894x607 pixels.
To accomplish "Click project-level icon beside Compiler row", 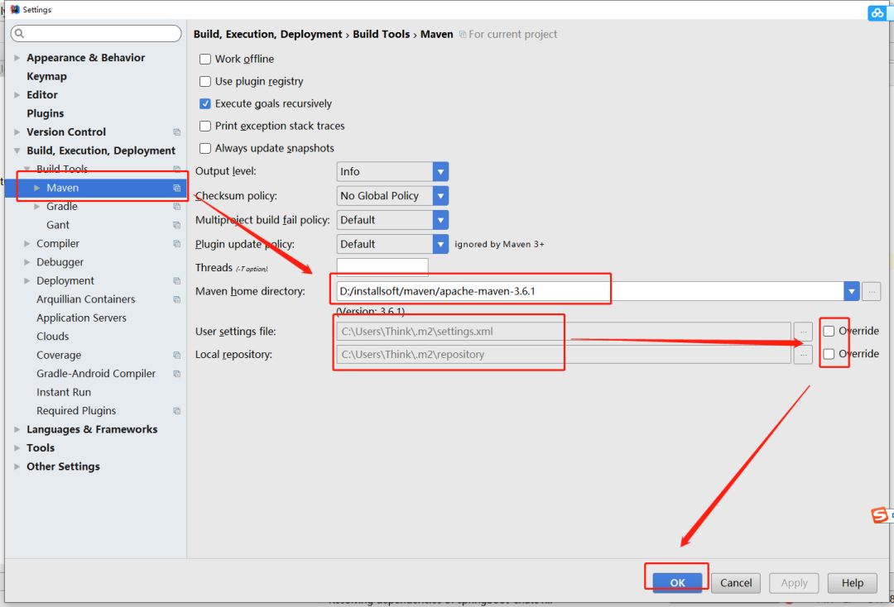I will (x=177, y=244).
